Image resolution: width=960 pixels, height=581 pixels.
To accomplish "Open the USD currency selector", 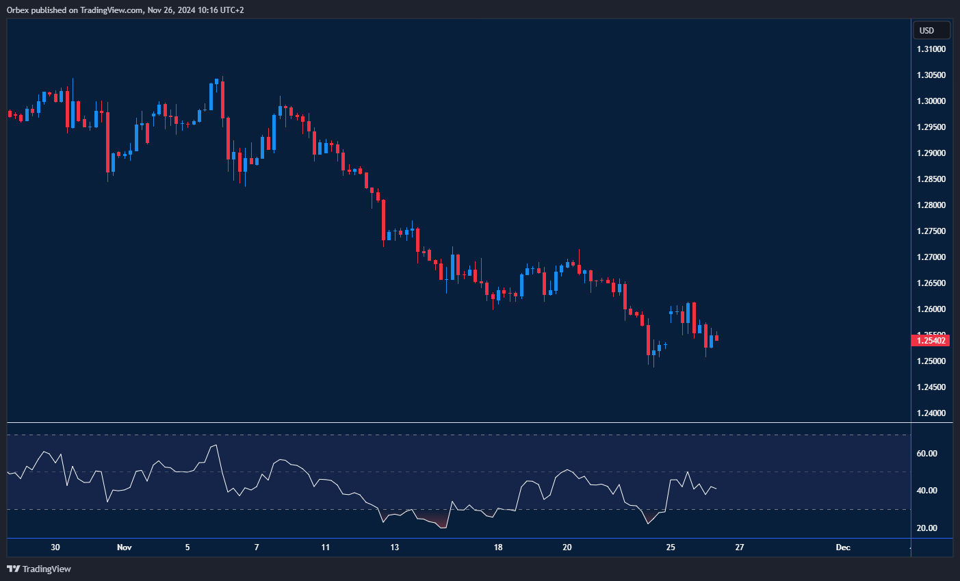I will pyautogui.click(x=931, y=30).
